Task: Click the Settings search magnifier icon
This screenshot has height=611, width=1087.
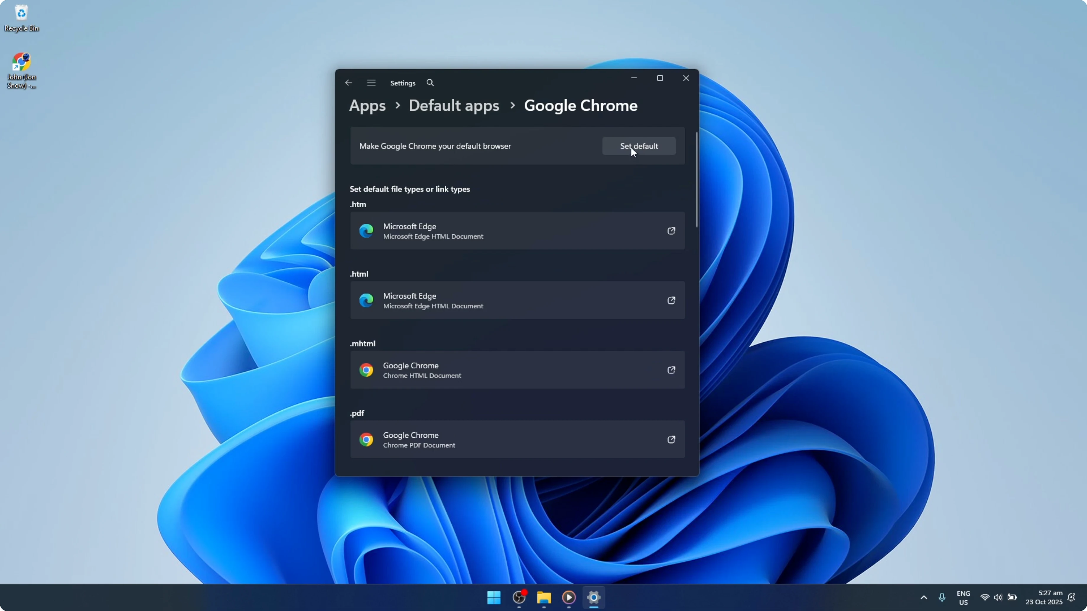Action: pos(430,83)
